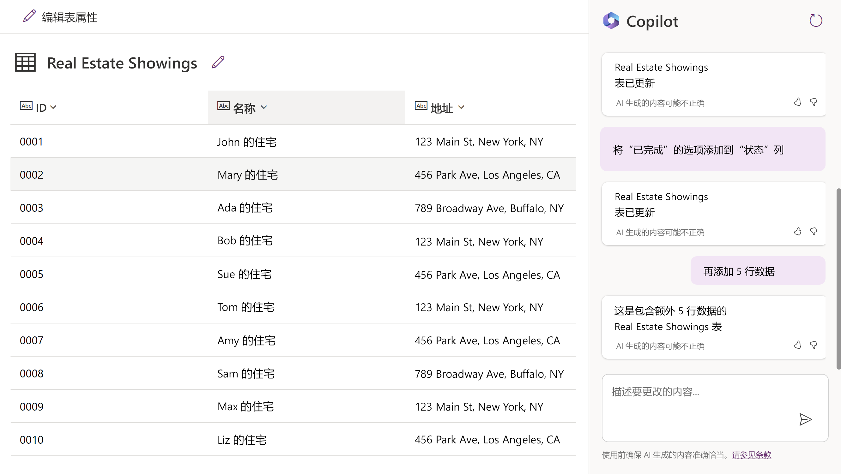
Task: Click the 描述要更改的内容 input box
Action: pyautogui.click(x=715, y=408)
